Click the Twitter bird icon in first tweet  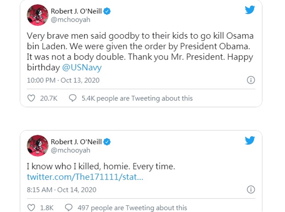250,10
